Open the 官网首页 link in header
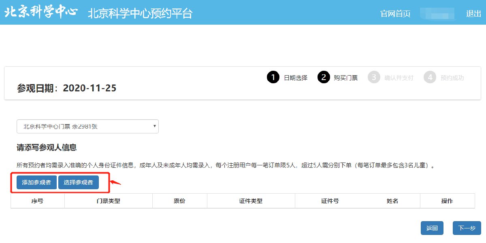 pyautogui.click(x=395, y=14)
